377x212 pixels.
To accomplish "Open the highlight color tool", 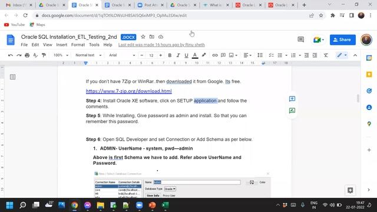I will 204,55.
